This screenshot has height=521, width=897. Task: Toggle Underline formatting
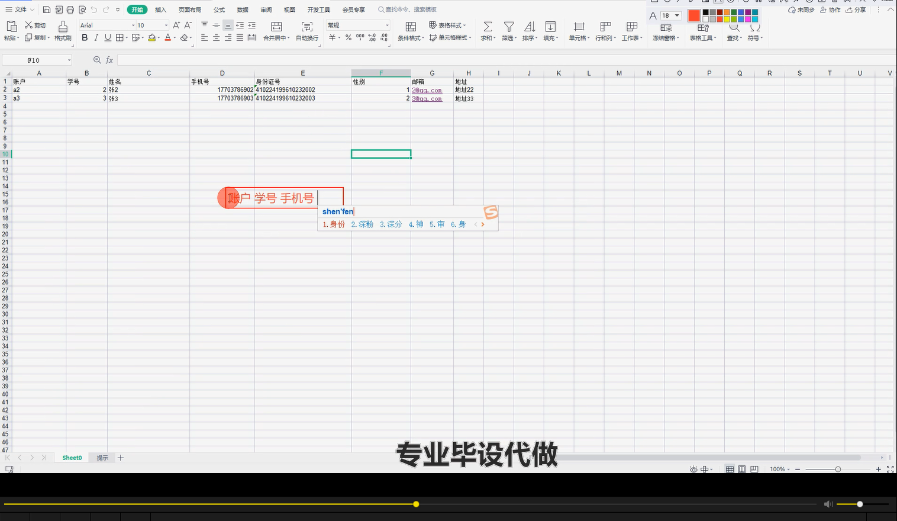[108, 37]
